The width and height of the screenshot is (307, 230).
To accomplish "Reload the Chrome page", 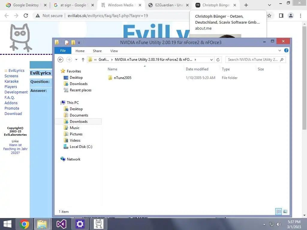I will click(x=26, y=16).
